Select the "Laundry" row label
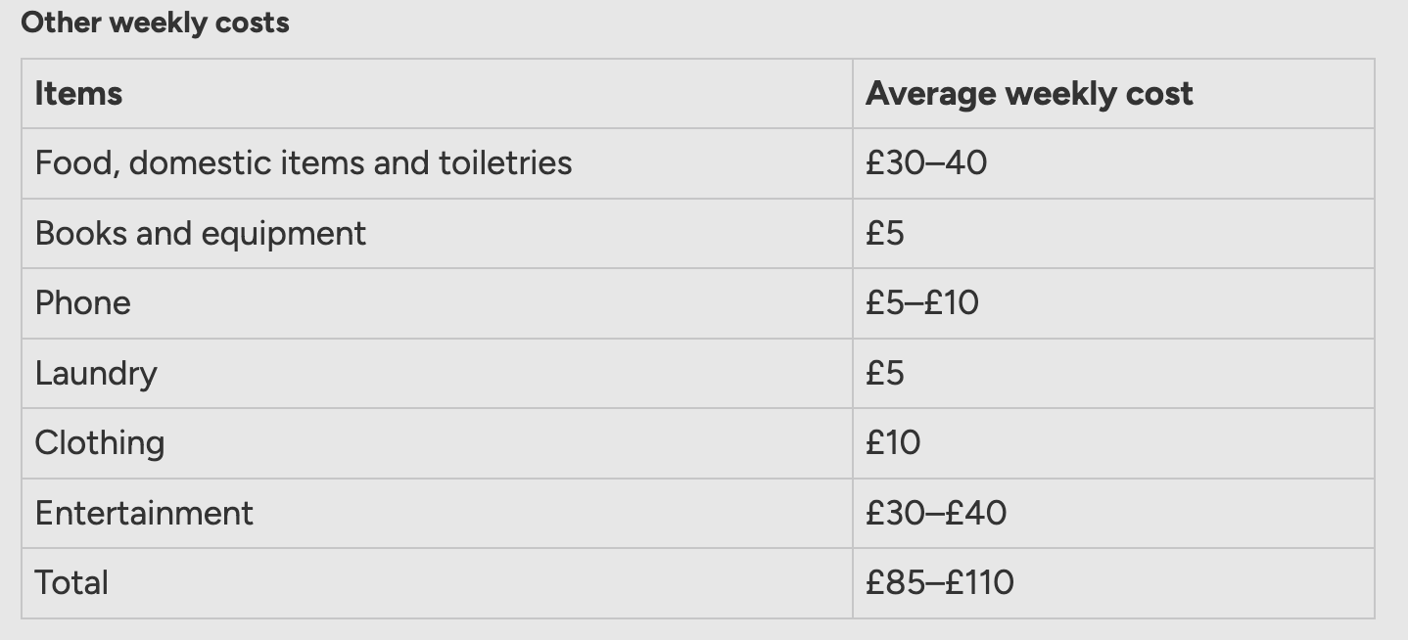Viewport: 1408px width, 640px height. coord(96,373)
